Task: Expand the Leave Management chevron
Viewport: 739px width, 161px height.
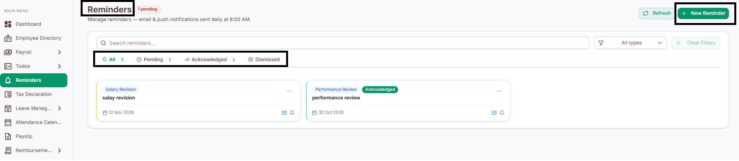Action: tap(59, 108)
